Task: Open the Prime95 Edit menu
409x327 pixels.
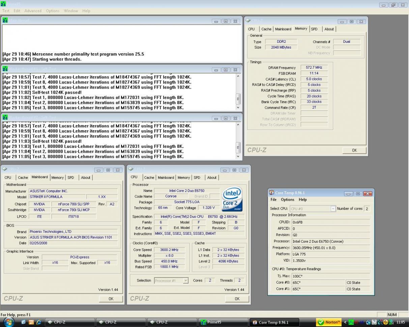Action: [x=17, y=11]
